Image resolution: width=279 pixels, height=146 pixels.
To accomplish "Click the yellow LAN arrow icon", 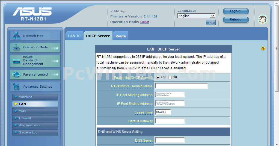I will click(16, 104).
